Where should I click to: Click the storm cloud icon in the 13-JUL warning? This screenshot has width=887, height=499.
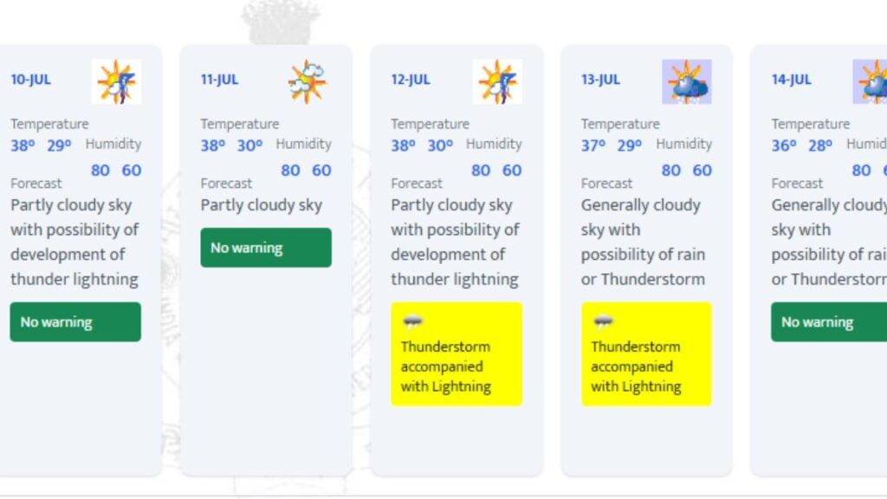pos(603,322)
